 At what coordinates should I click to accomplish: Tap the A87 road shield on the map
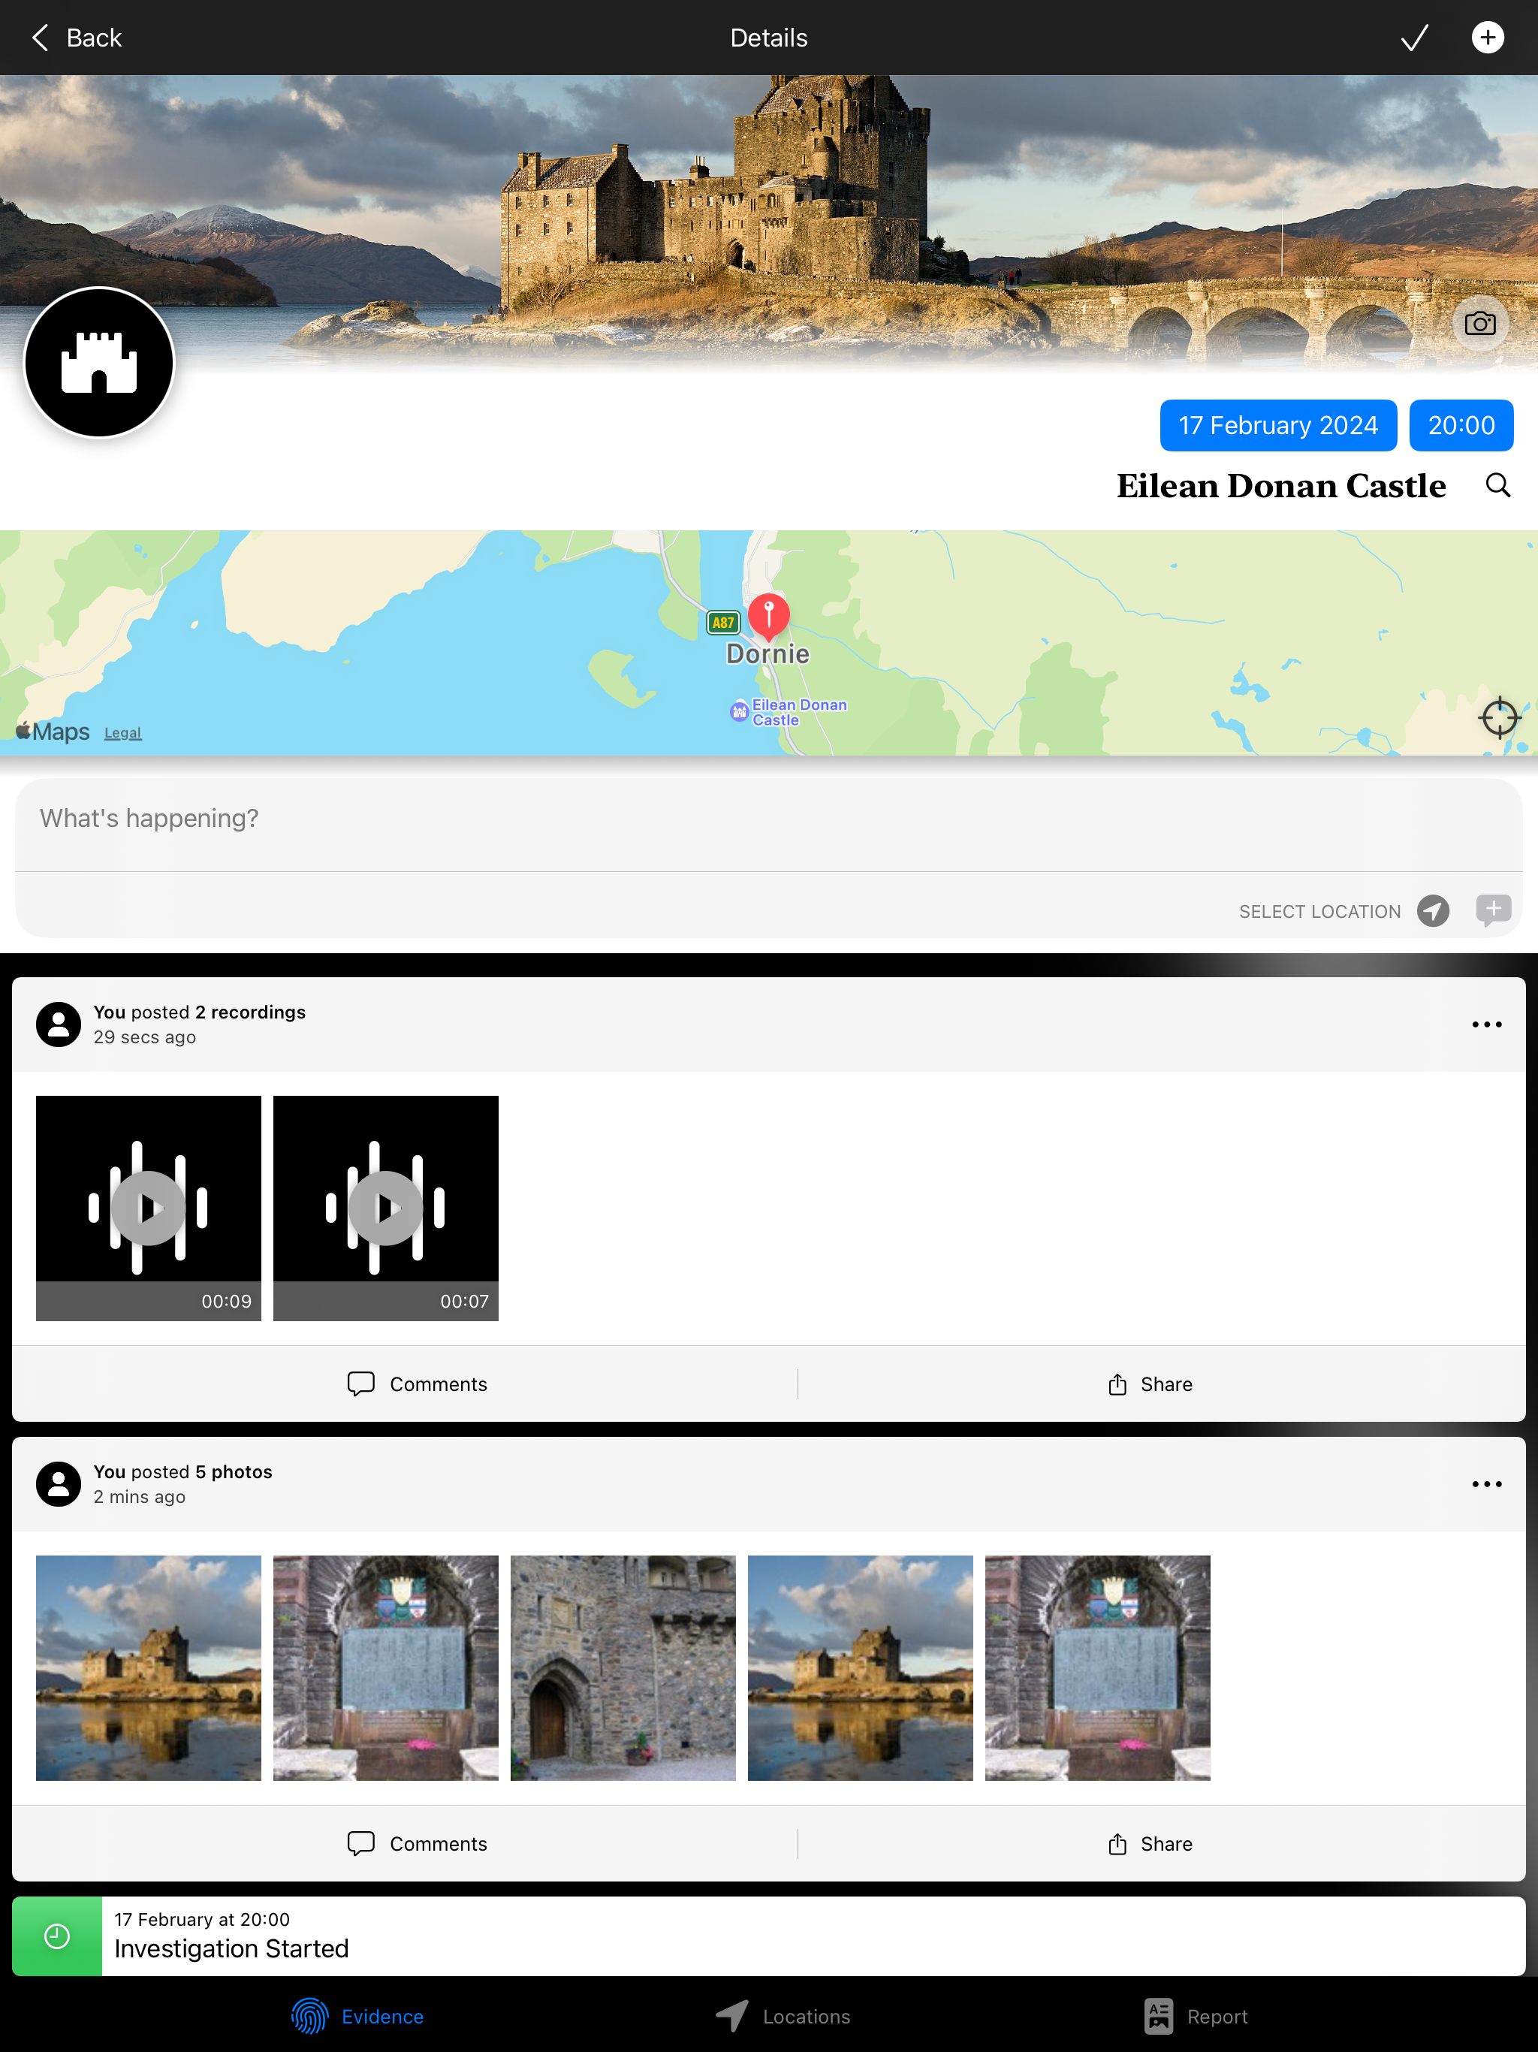point(722,623)
